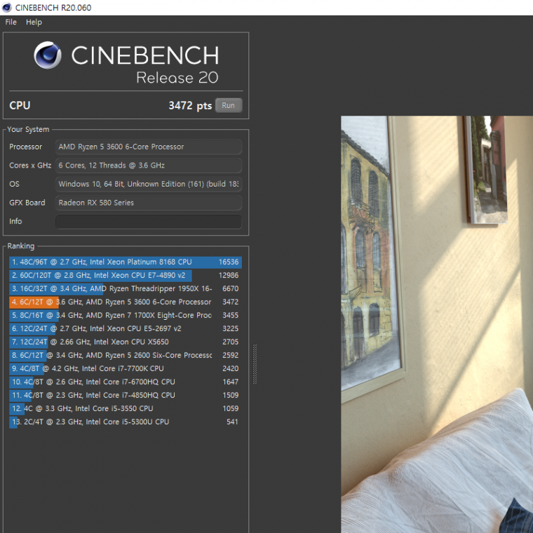Image resolution: width=533 pixels, height=533 pixels.
Task: Click the CPU label in the score panel
Action: (x=20, y=105)
